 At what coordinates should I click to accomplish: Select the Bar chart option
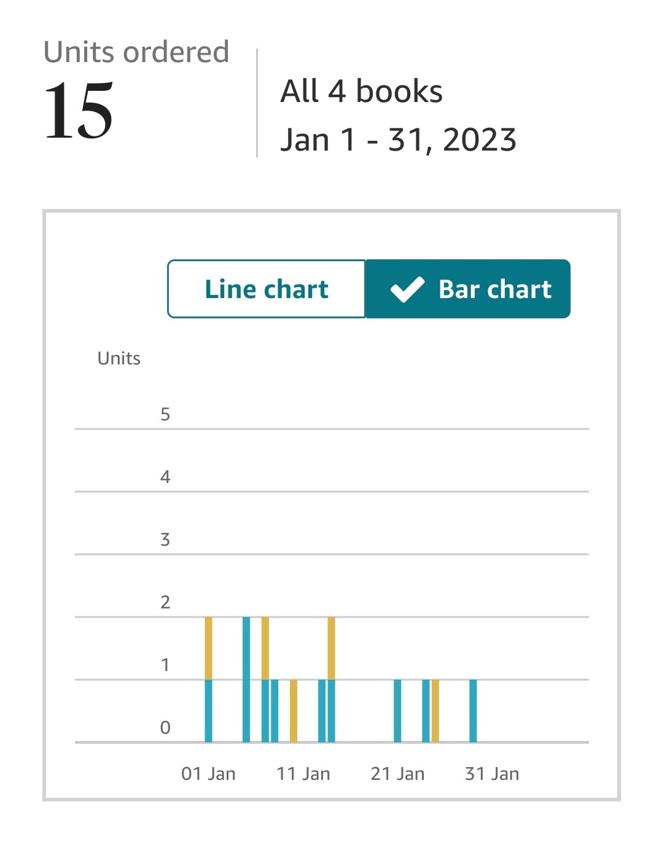coord(468,289)
